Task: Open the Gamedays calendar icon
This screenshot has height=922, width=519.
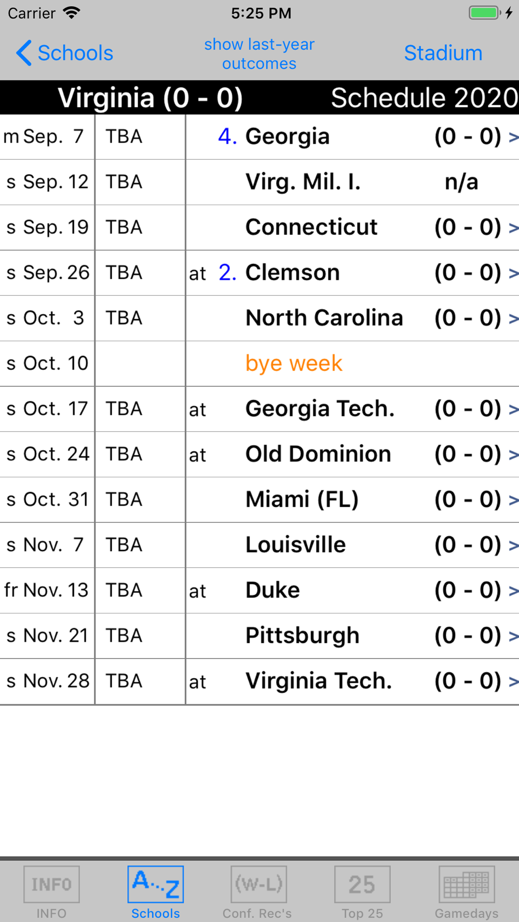Action: click(467, 884)
